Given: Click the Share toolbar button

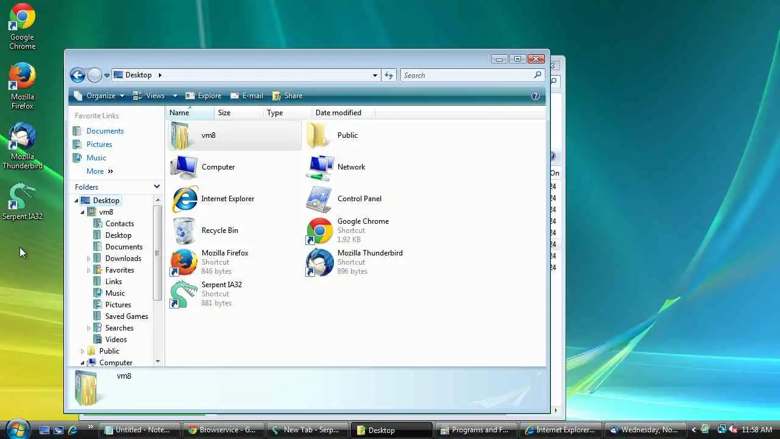Looking at the screenshot, I should click(x=287, y=96).
